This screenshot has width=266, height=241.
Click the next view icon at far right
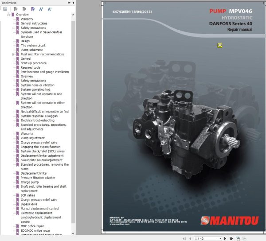(x=244, y=238)
